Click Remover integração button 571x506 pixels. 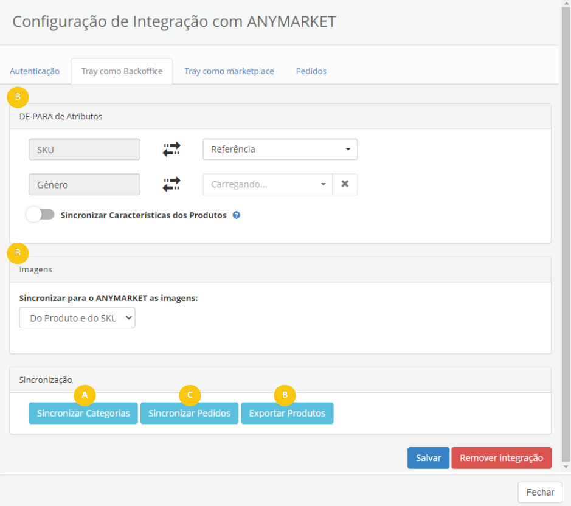coord(502,458)
